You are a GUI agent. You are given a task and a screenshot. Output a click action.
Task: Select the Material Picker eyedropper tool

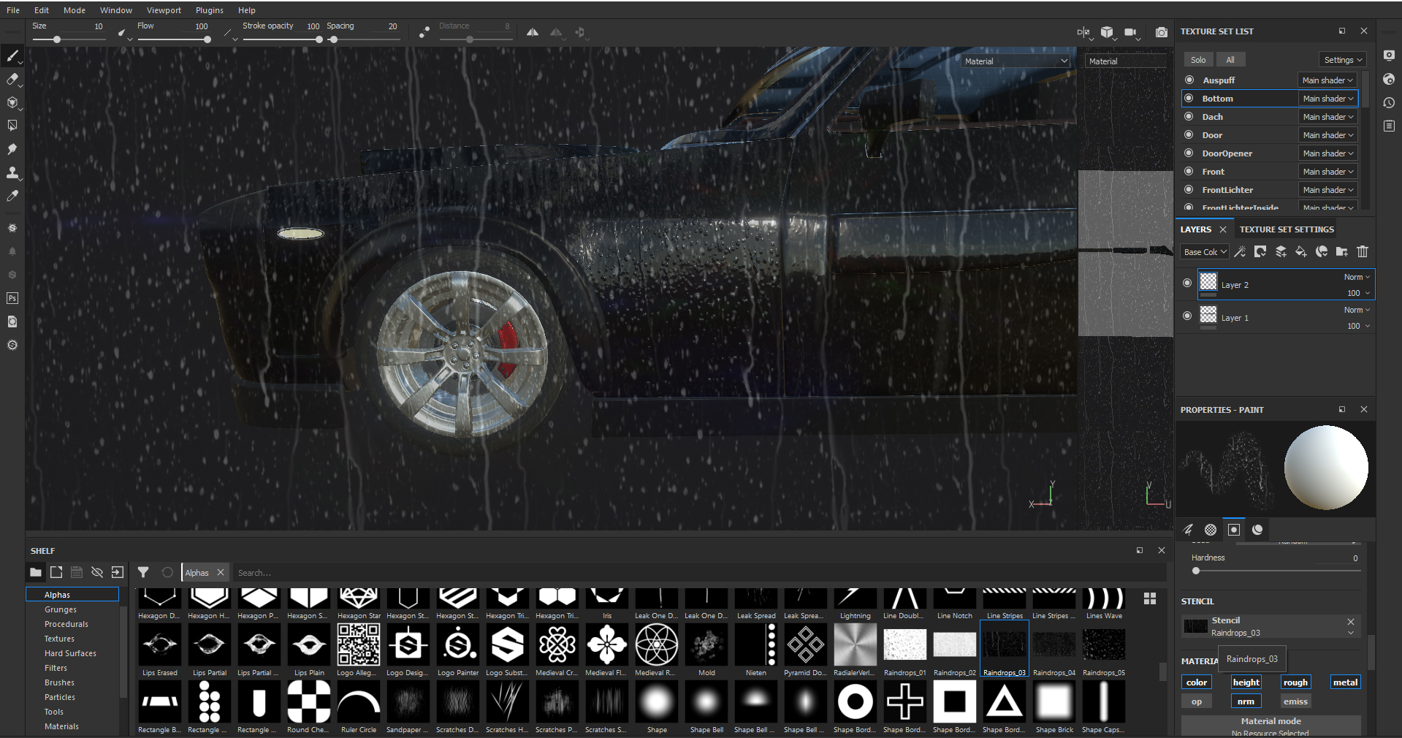[x=12, y=196]
